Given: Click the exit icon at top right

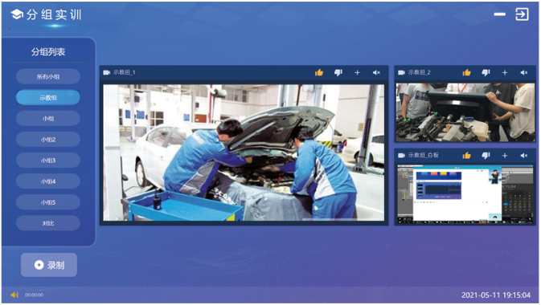Looking at the screenshot, I should [x=522, y=14].
